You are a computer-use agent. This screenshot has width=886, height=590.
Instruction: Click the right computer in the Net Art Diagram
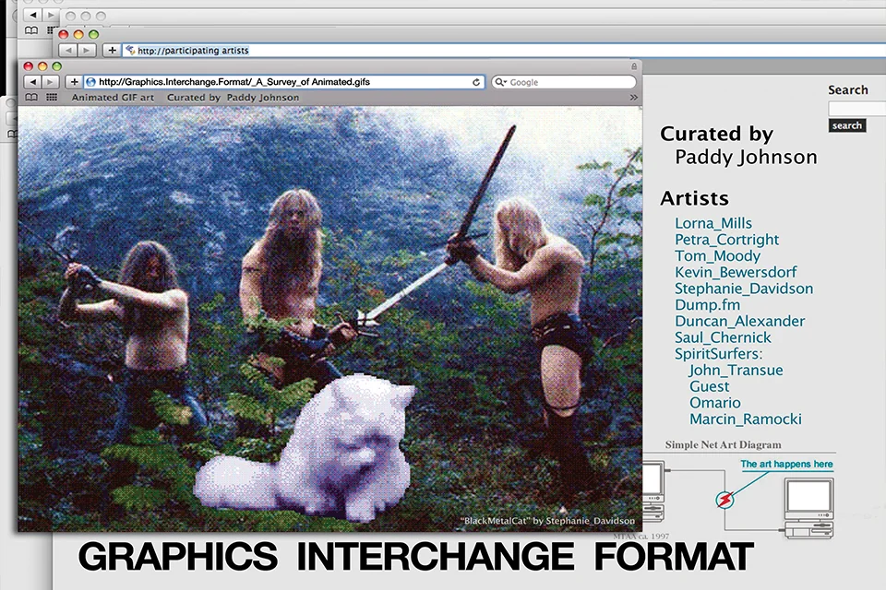tap(808, 508)
